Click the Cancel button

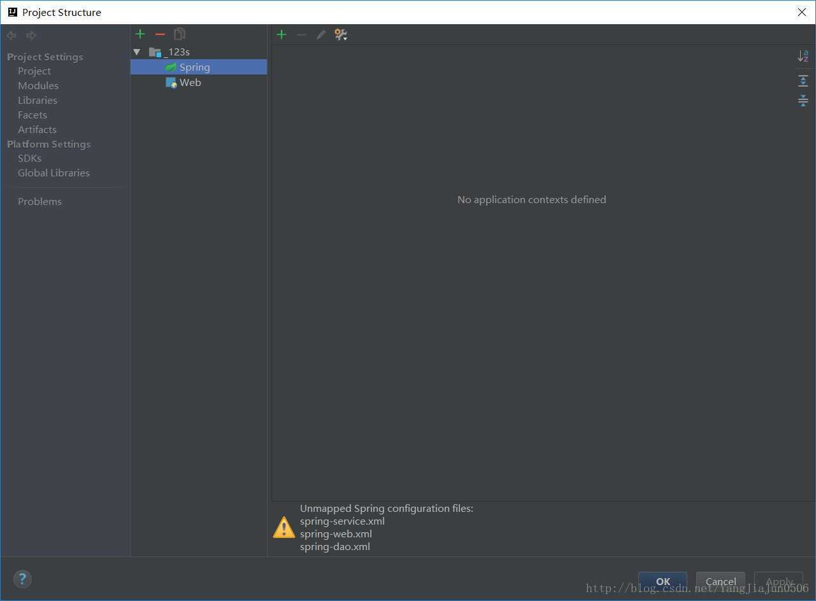coord(720,581)
